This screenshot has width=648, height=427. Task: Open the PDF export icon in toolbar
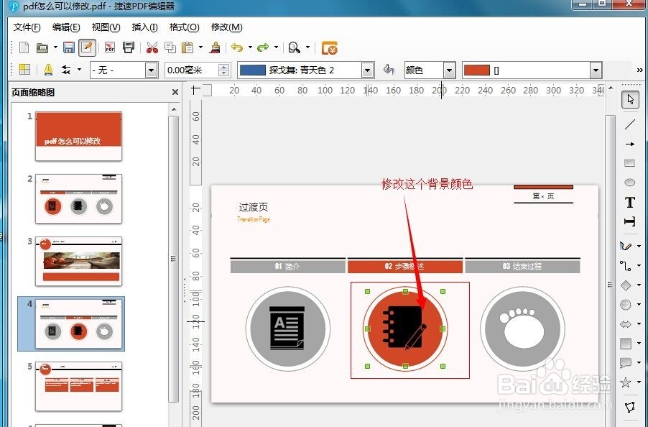108,47
